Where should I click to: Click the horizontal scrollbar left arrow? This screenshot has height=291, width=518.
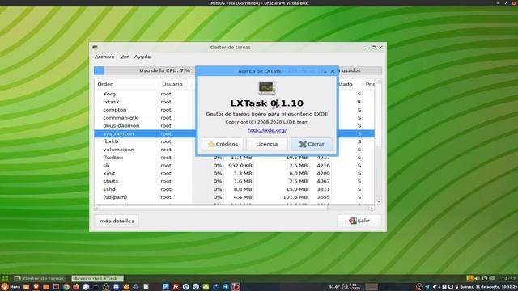(x=97, y=208)
